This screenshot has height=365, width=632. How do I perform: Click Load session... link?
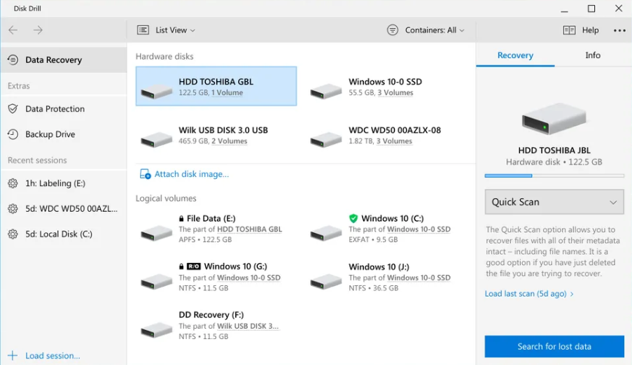(52, 356)
